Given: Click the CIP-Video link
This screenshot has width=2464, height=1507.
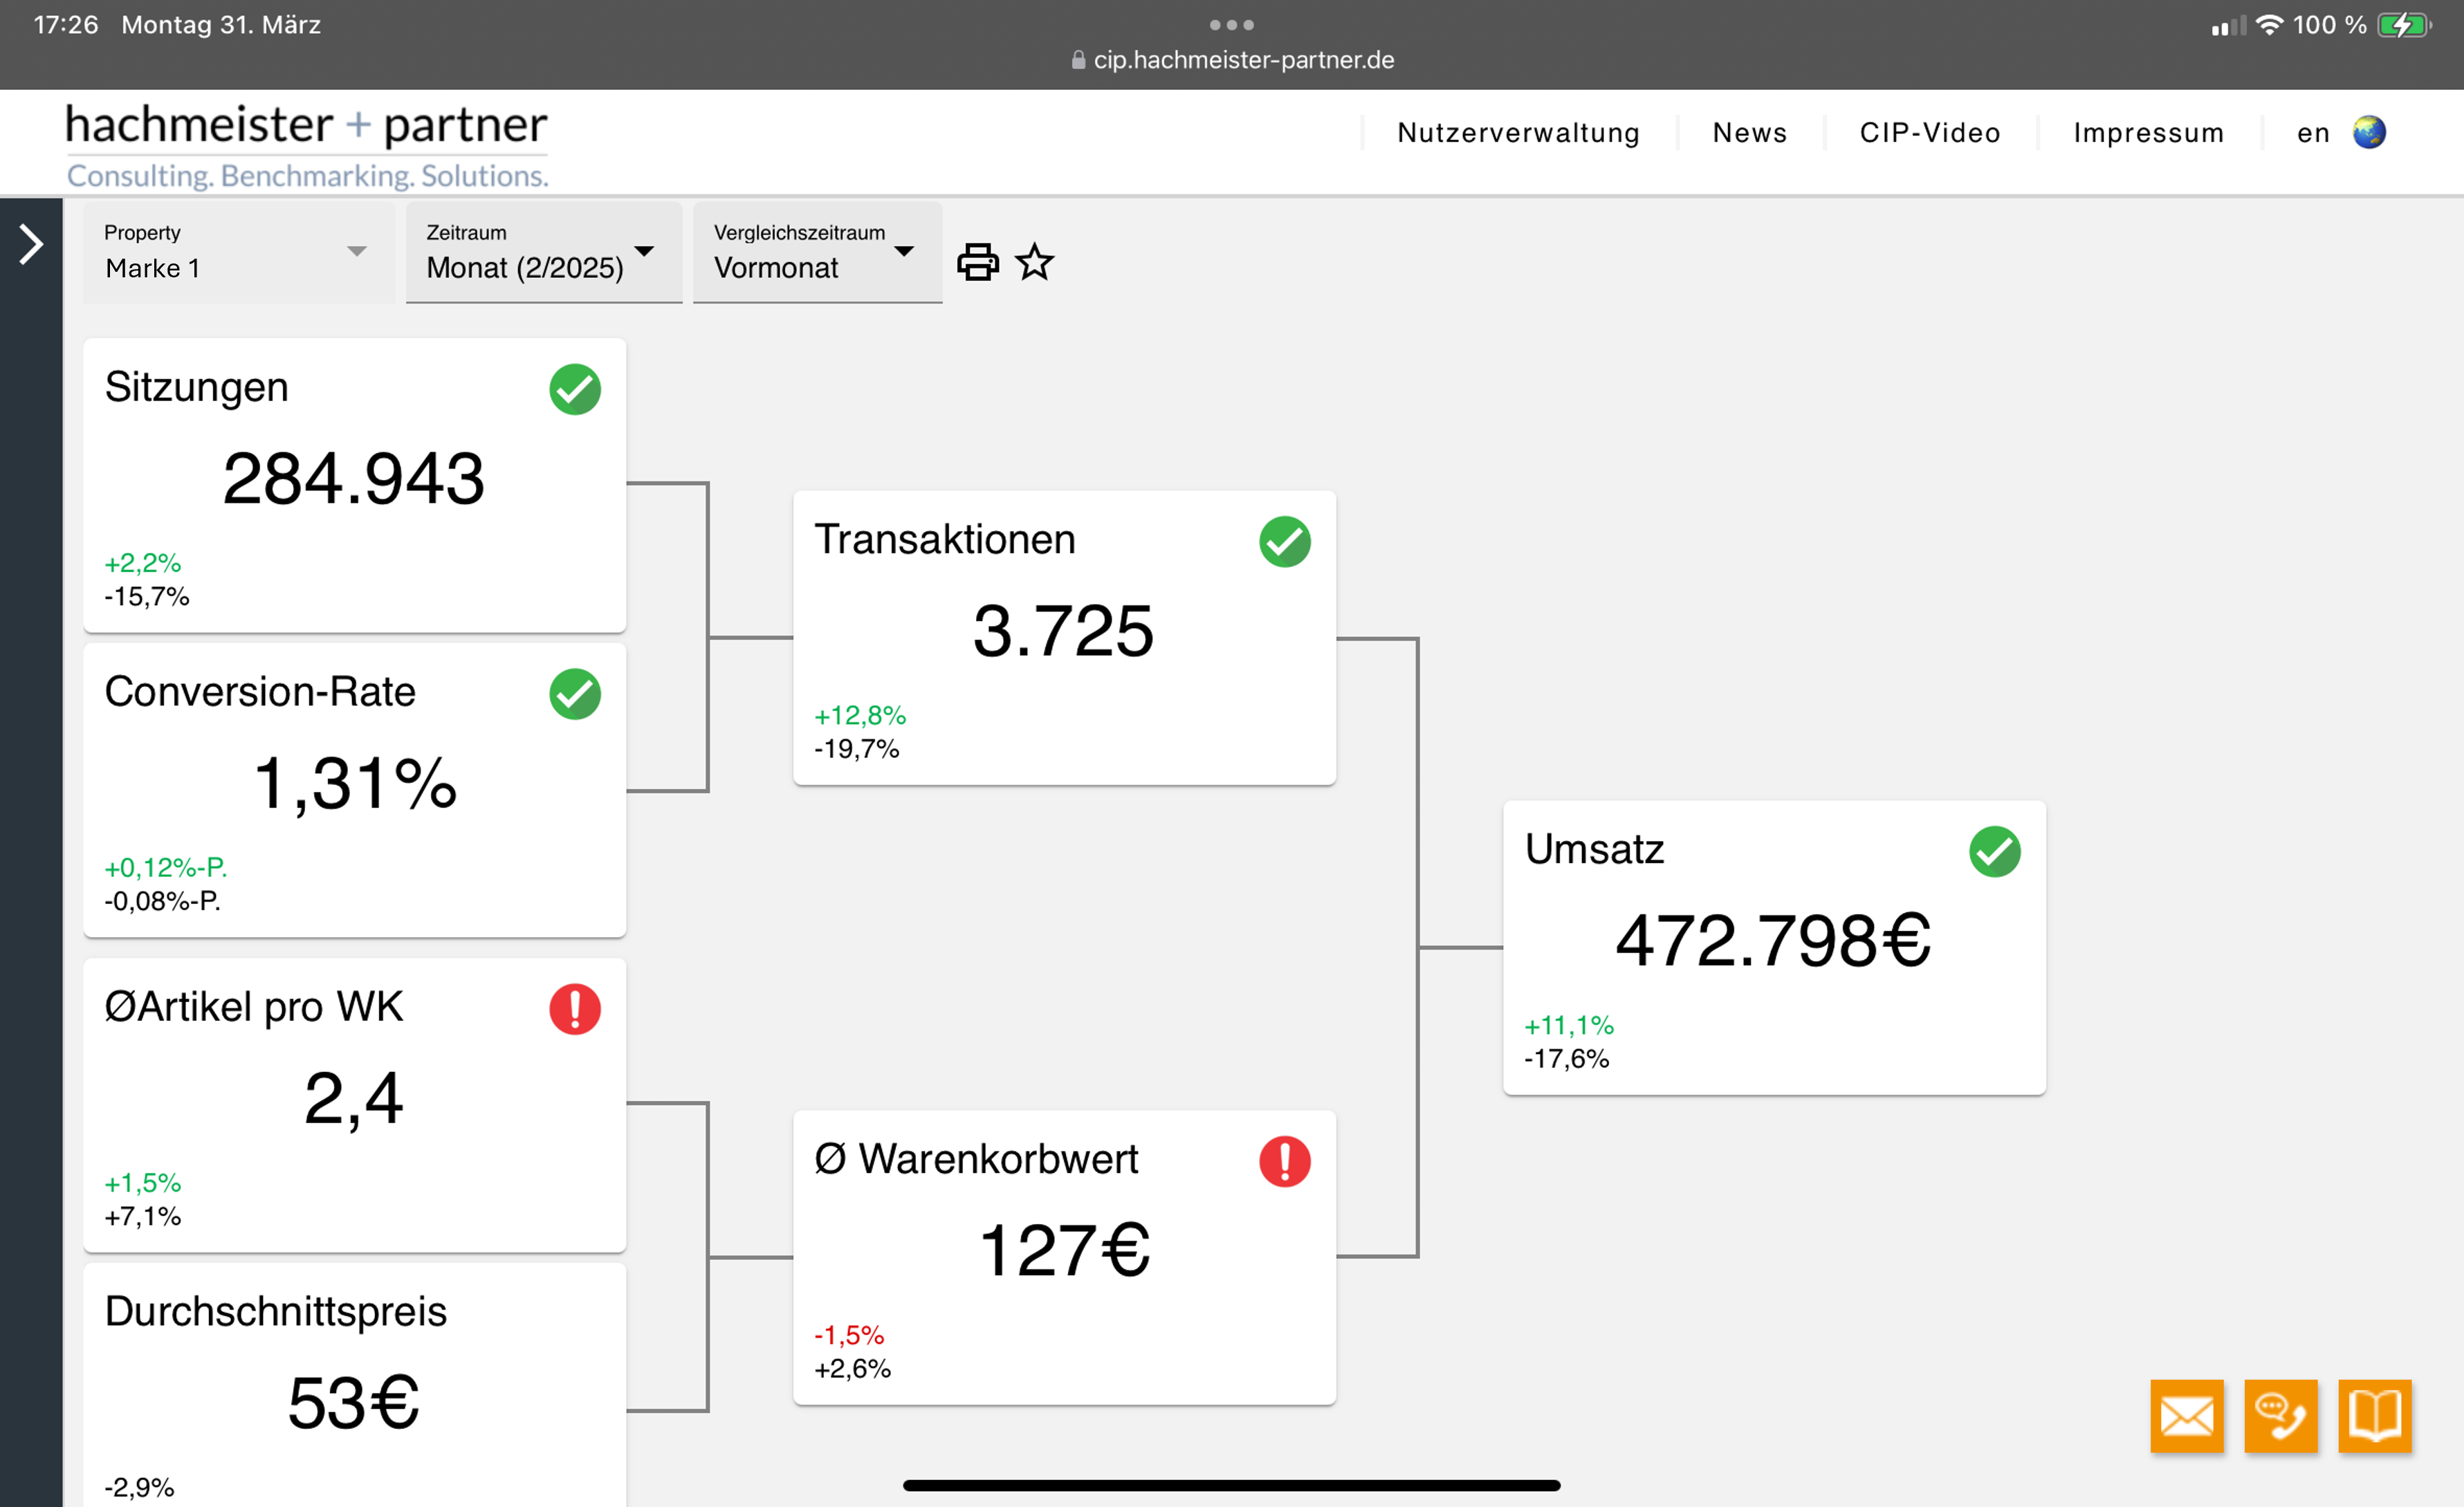Looking at the screenshot, I should point(1929,133).
